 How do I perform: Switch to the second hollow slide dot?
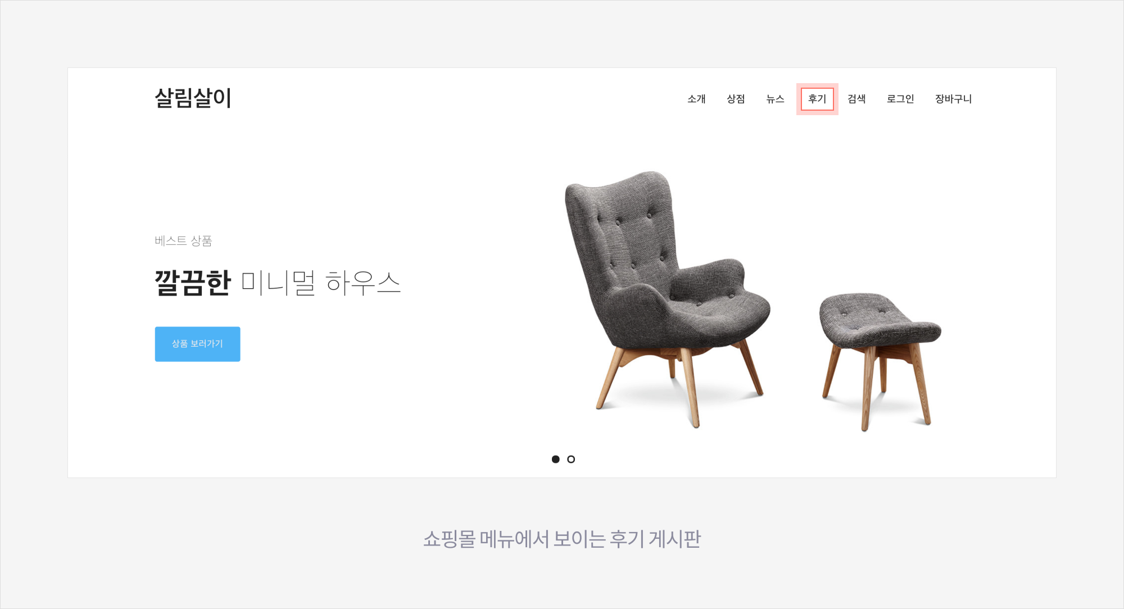pos(571,459)
